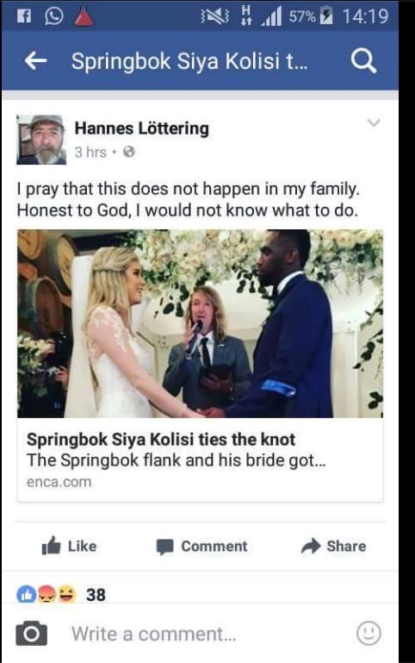Tap the angry reaction emoji
The width and height of the screenshot is (415, 663).
46,595
